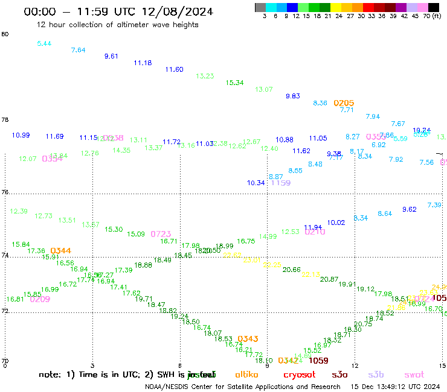
Task: Click the lavender swatch in the color legend
Action: pos(412,7)
